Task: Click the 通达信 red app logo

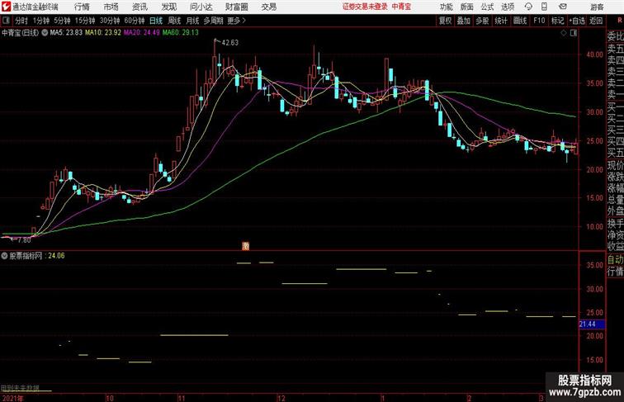Action: click(x=6, y=7)
